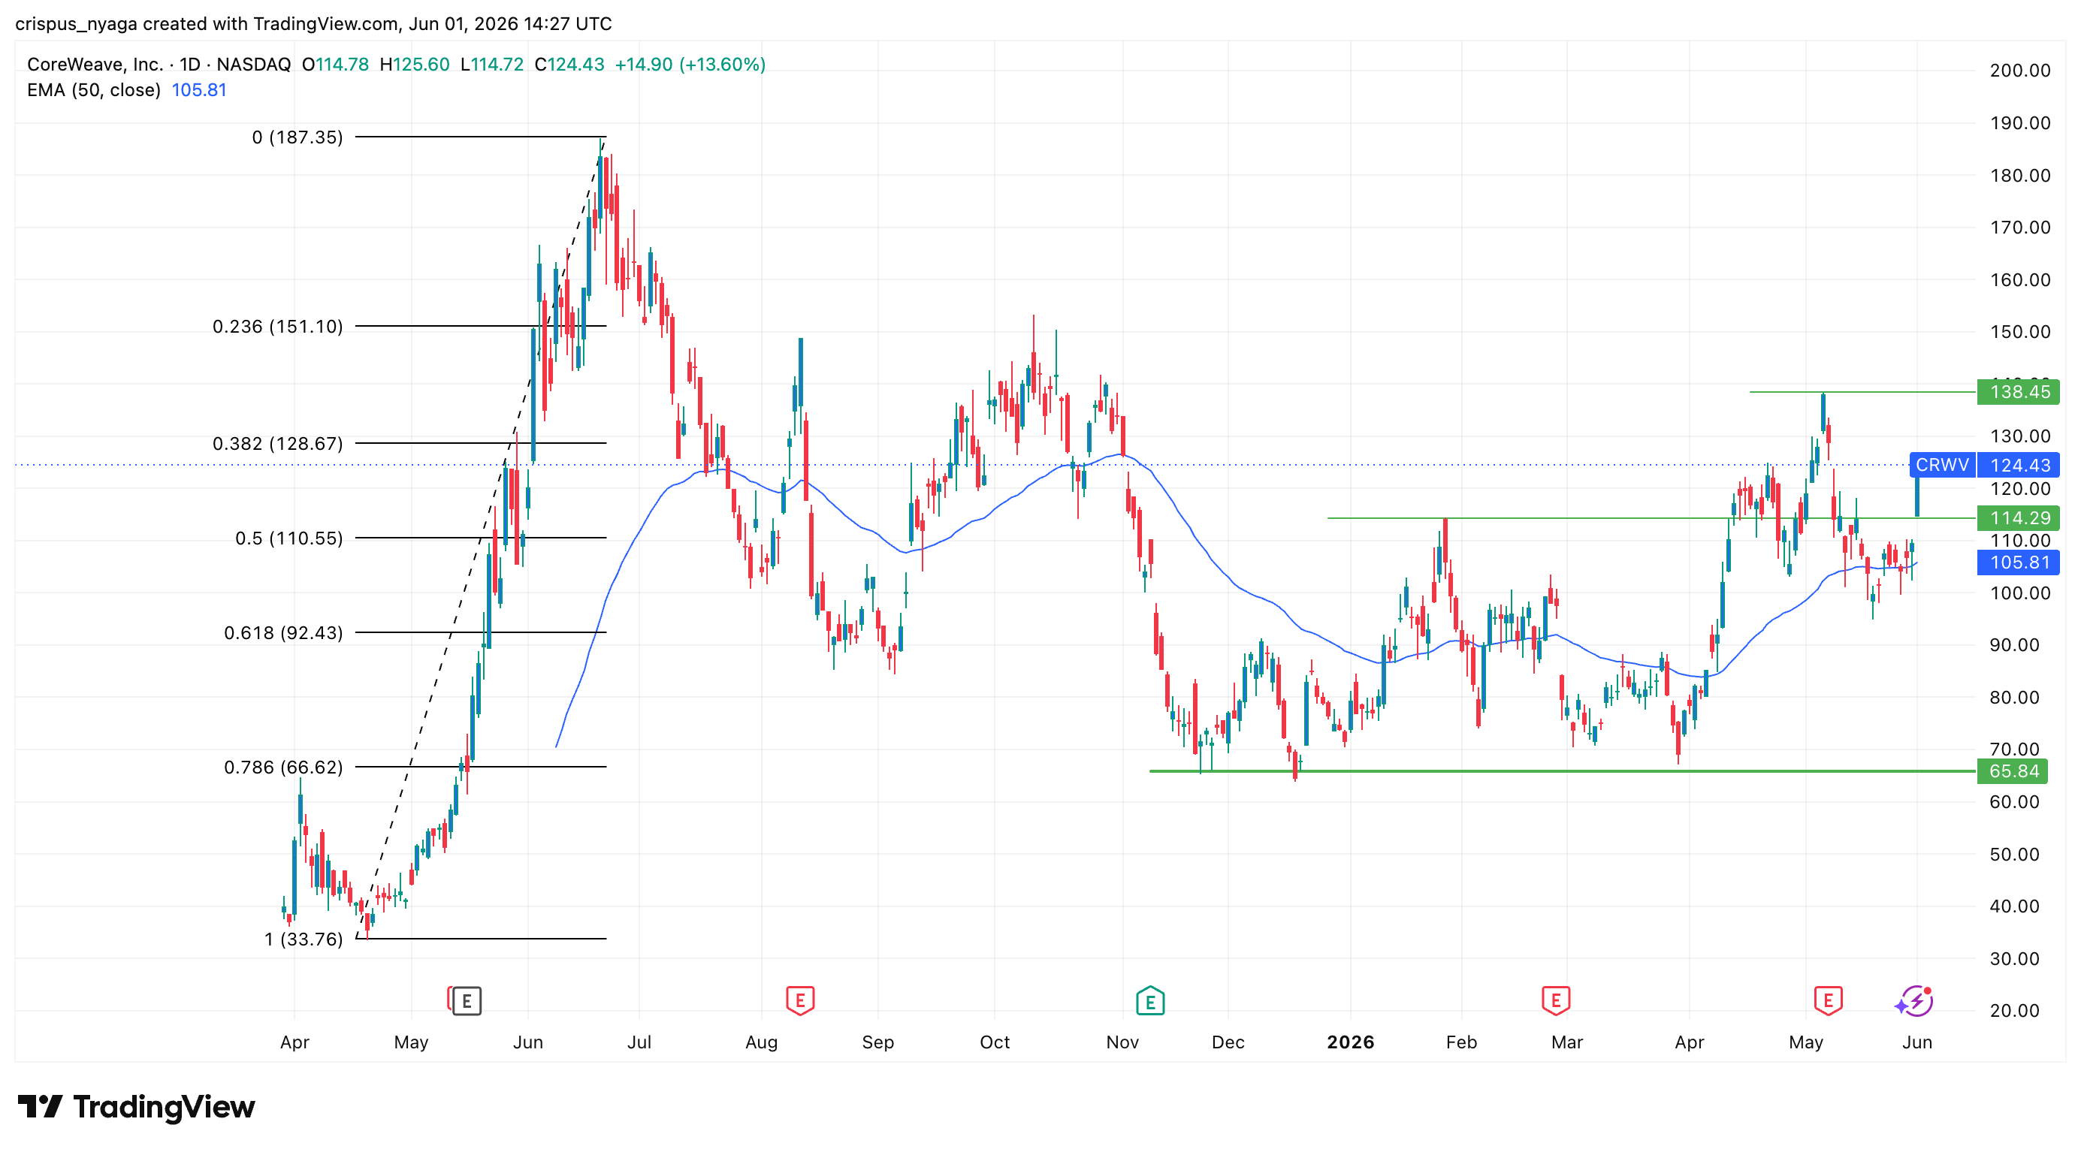The image size is (2081, 1152).
Task: Click the Fibonacci label "0.5 (110.55)"
Action: click(289, 538)
